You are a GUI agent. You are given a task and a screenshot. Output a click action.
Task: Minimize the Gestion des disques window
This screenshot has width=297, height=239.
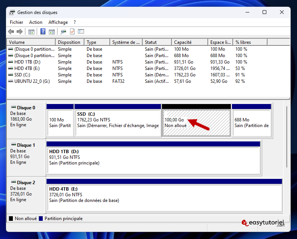tap(247, 12)
